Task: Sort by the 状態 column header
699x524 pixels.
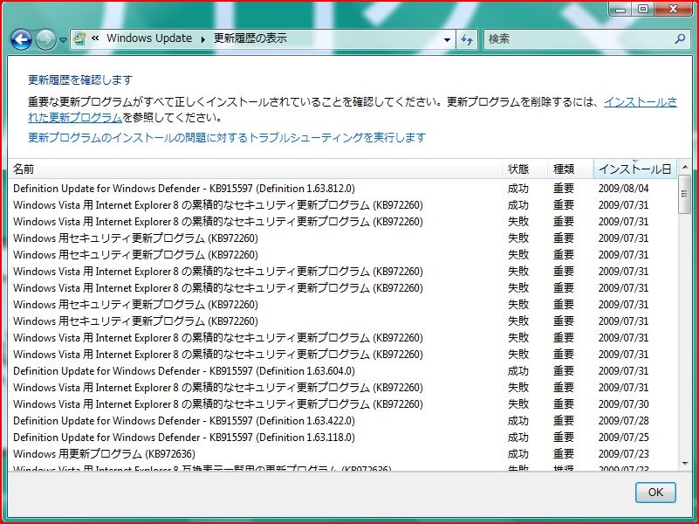Action: coord(524,169)
